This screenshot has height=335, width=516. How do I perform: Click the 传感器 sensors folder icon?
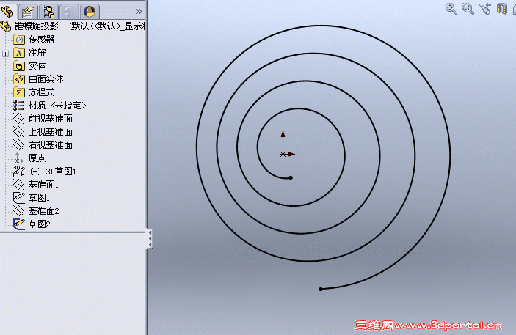[x=19, y=40]
